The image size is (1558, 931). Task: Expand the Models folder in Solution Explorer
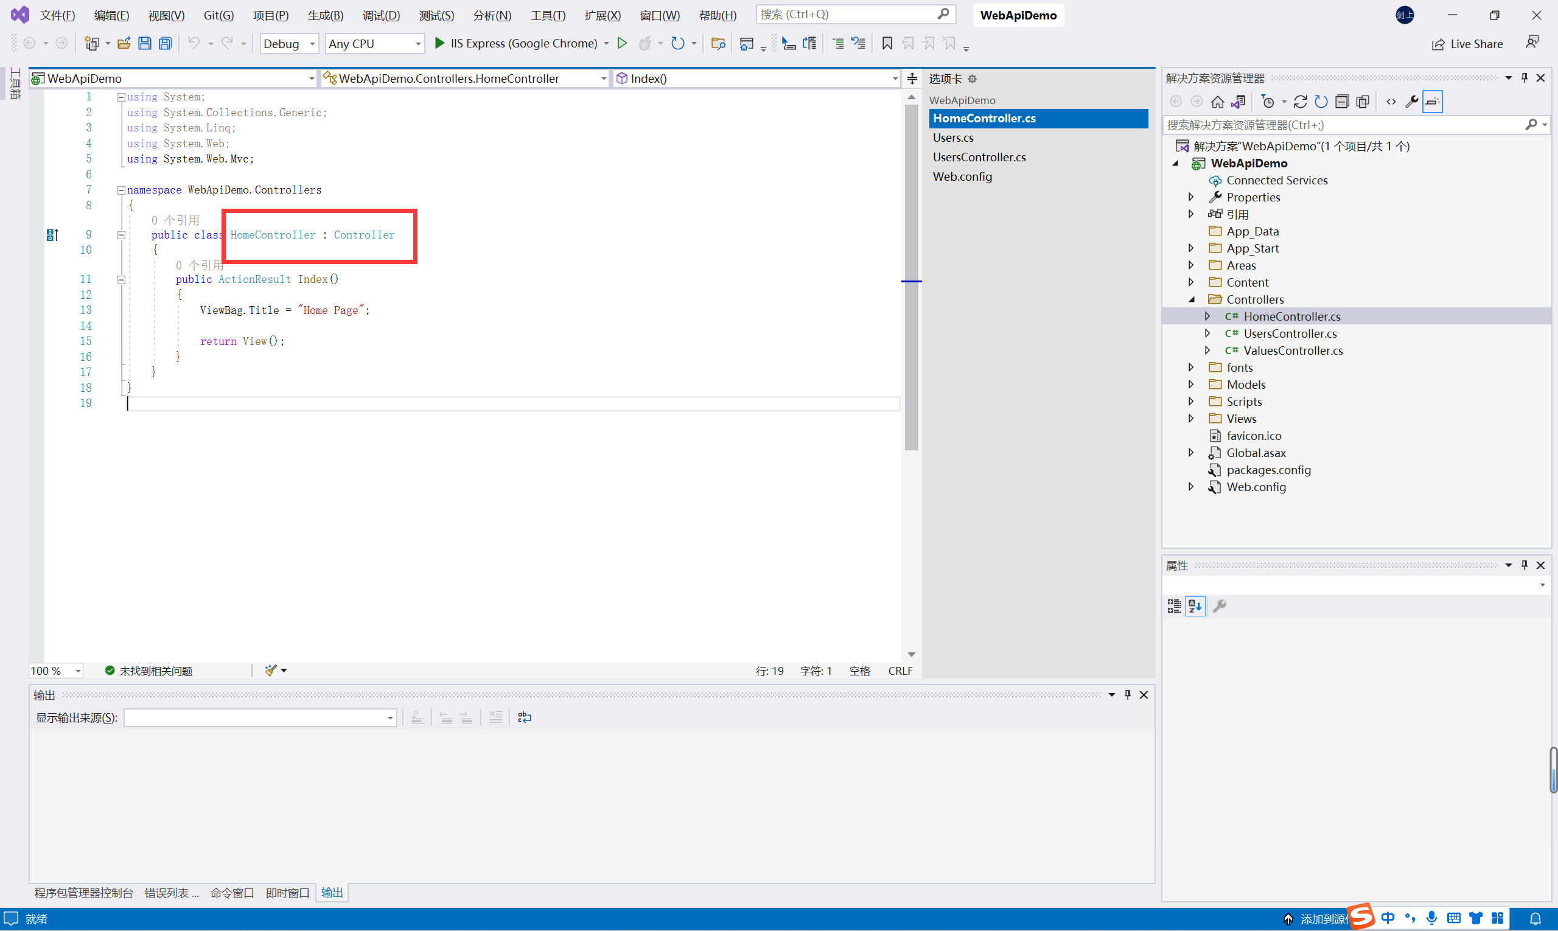click(x=1192, y=383)
